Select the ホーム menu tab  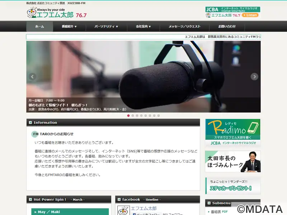(40, 26)
